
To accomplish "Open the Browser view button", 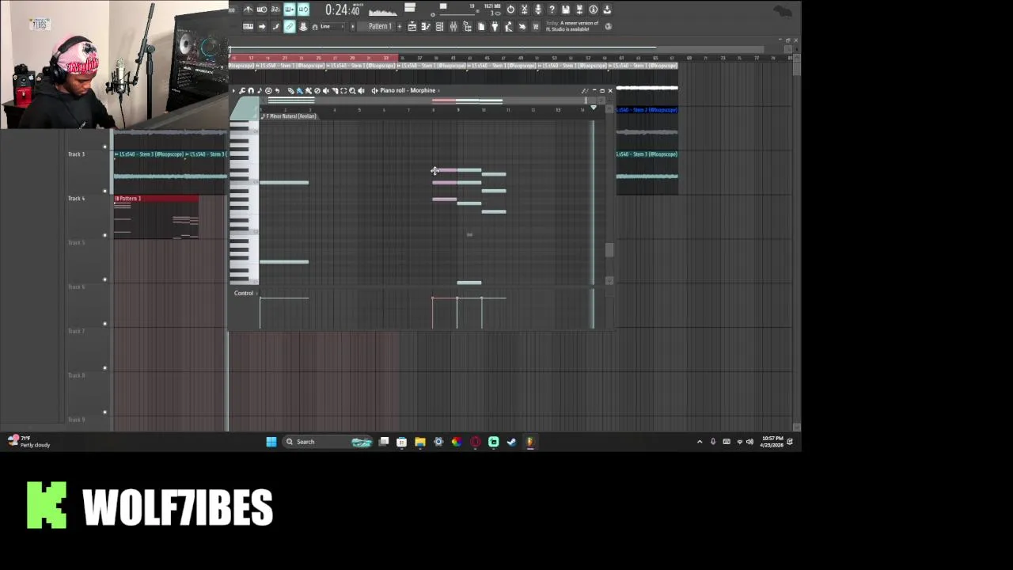I will point(467,26).
